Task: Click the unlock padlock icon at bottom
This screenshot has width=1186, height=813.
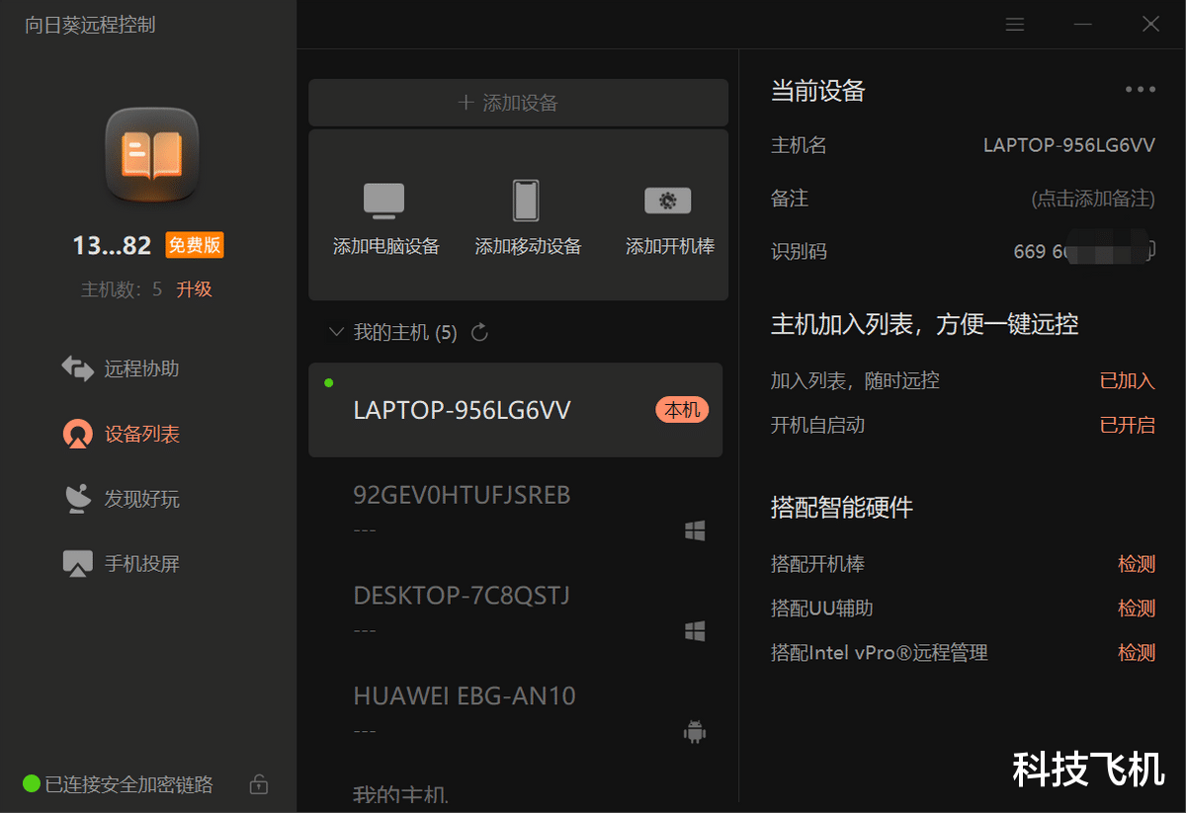Action: 259,785
